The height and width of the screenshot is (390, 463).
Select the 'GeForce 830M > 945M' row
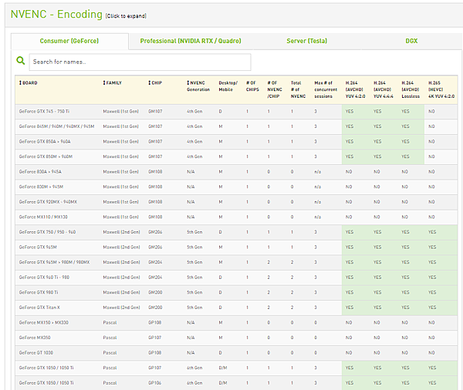pos(236,187)
